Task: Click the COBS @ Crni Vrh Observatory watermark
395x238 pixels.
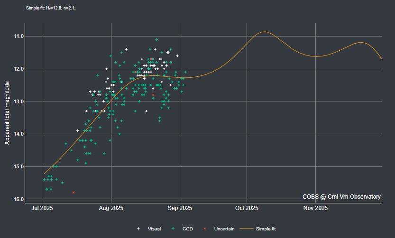Action: click(341, 197)
